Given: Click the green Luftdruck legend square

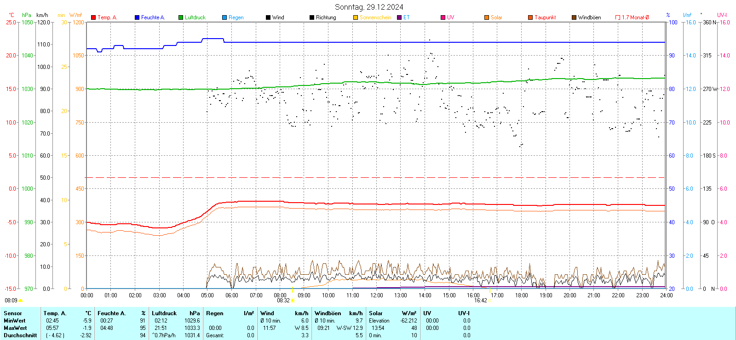Looking at the screenshot, I should pos(181,17).
